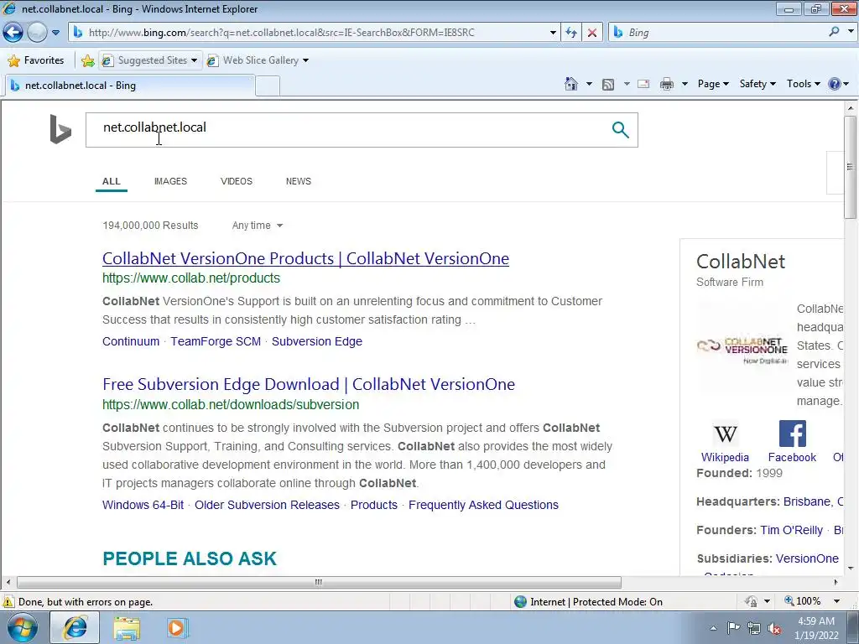859x644 pixels.
Task: Click the Action Center flag tray icon
Action: click(x=733, y=628)
